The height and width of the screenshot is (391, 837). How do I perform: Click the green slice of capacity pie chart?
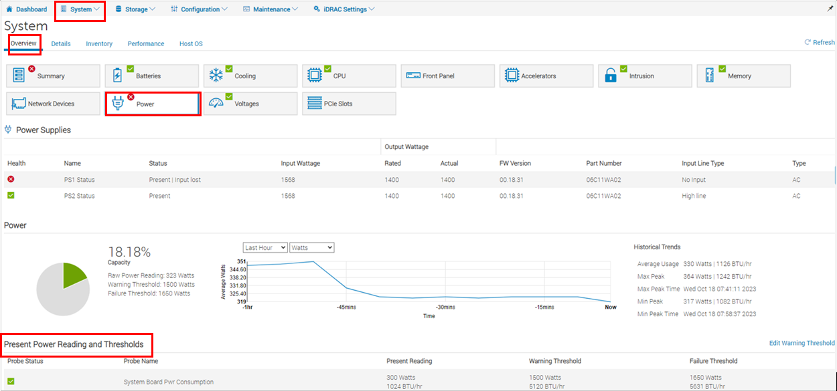click(x=73, y=275)
